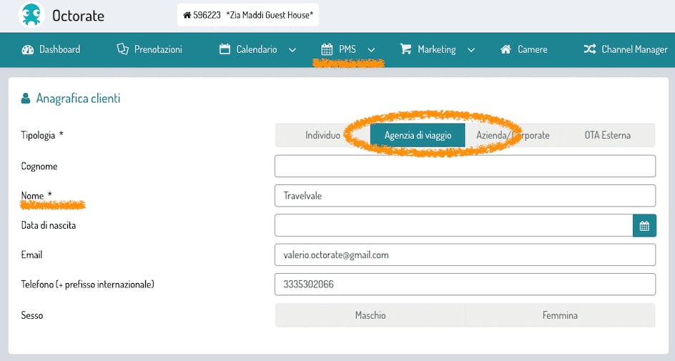
Task: Open the Marketing menu label
Action: [x=436, y=49]
